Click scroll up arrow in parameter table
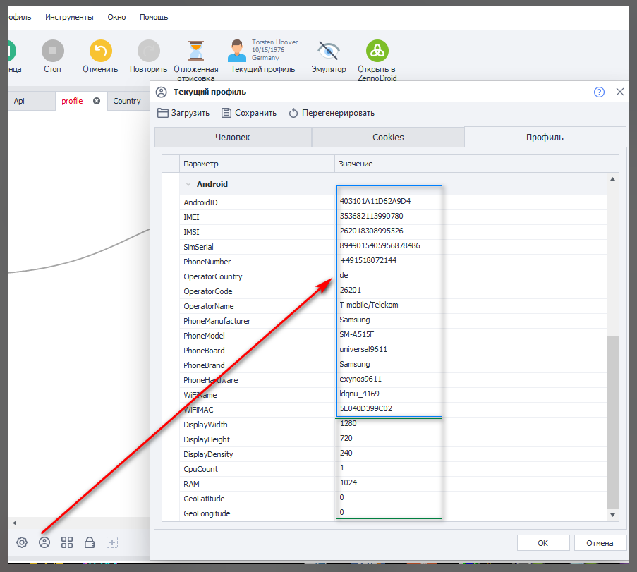 coord(612,178)
